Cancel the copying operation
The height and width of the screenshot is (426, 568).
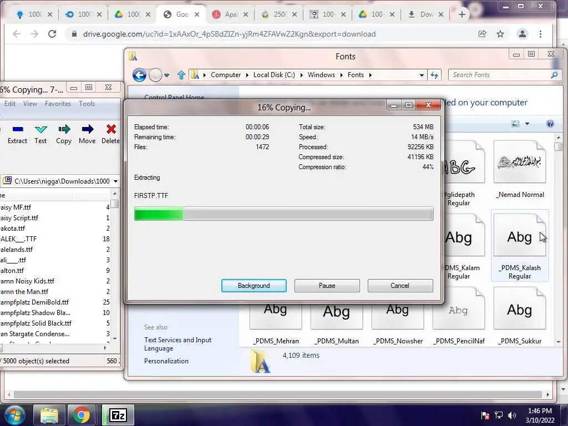pos(400,286)
